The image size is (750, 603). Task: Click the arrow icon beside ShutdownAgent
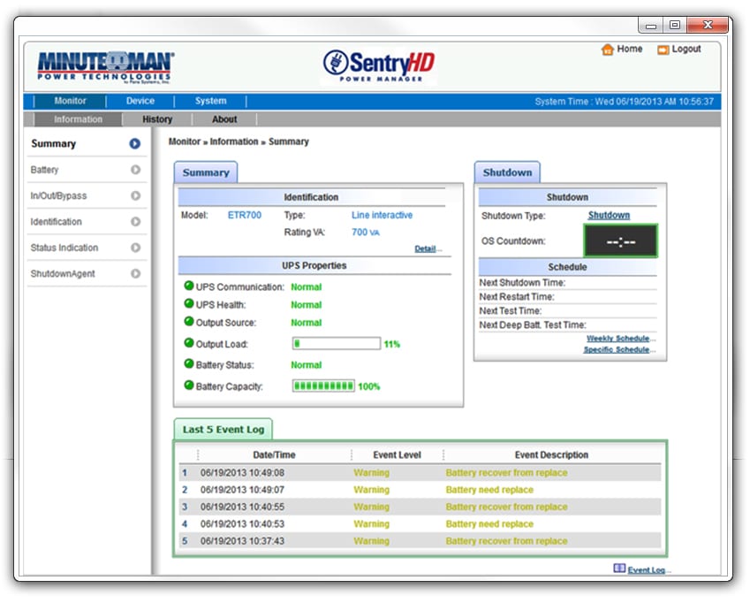(x=135, y=273)
